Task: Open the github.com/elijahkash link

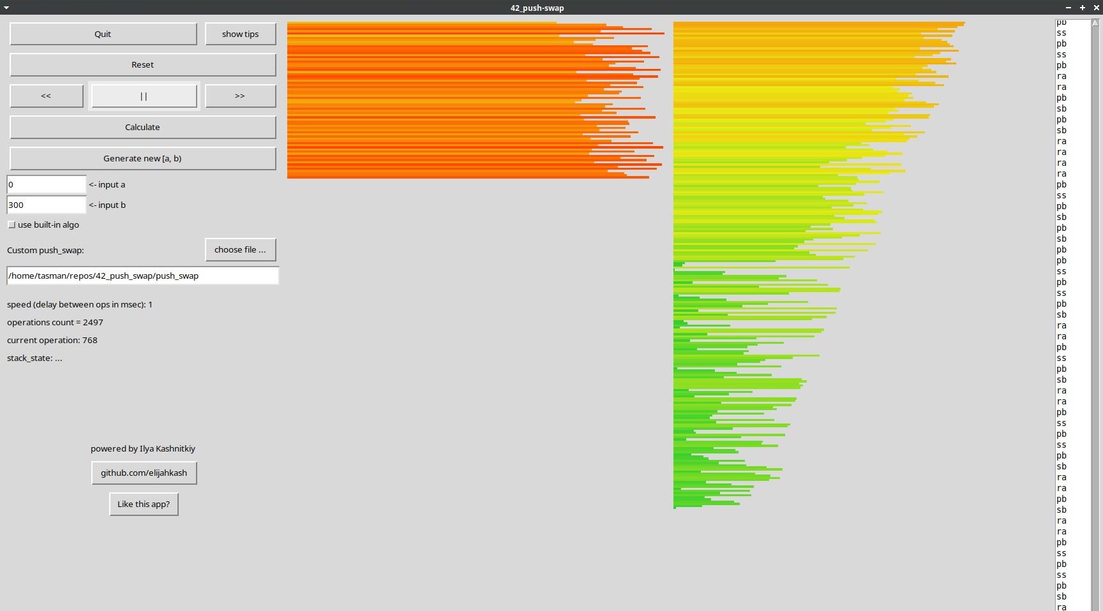Action: click(x=144, y=473)
